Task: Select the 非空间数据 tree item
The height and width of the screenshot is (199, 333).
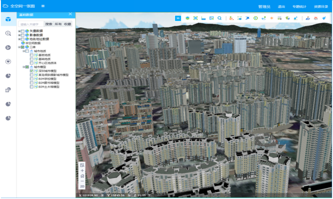Action: pos(33,43)
